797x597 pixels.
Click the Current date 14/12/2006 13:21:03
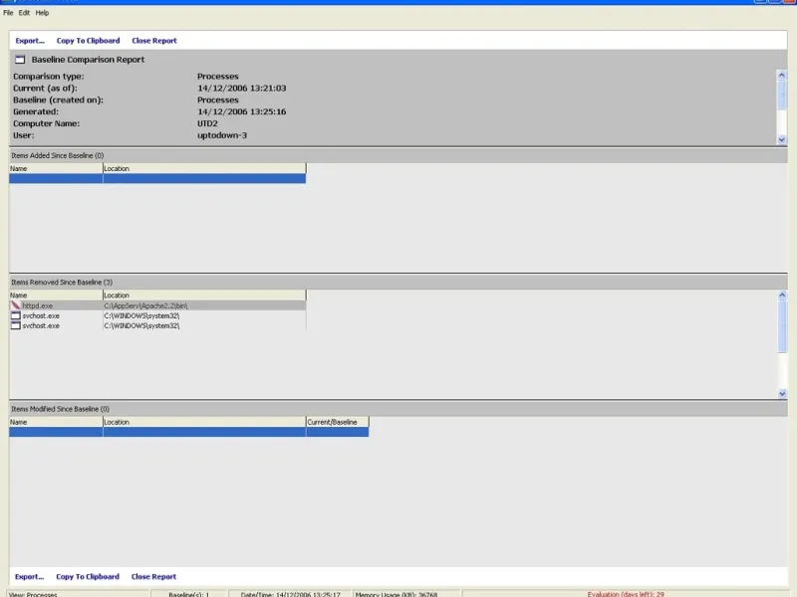pos(242,89)
